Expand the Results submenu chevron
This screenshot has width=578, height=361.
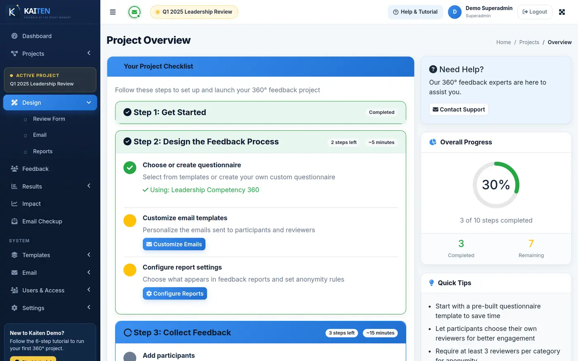pyautogui.click(x=89, y=186)
